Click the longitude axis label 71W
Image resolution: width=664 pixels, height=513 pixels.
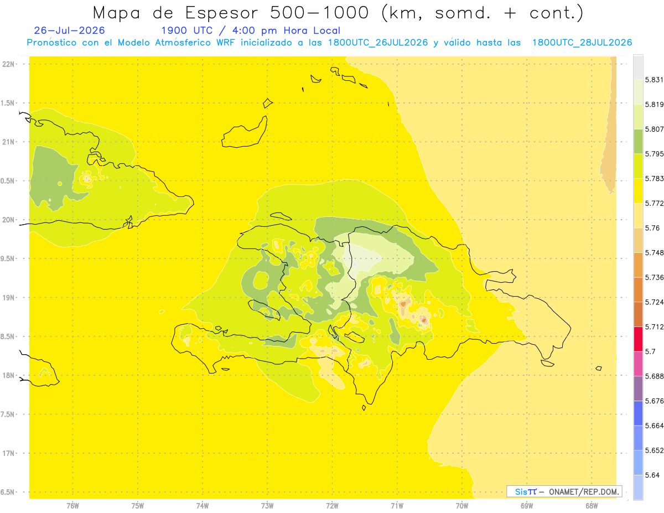coord(397,505)
